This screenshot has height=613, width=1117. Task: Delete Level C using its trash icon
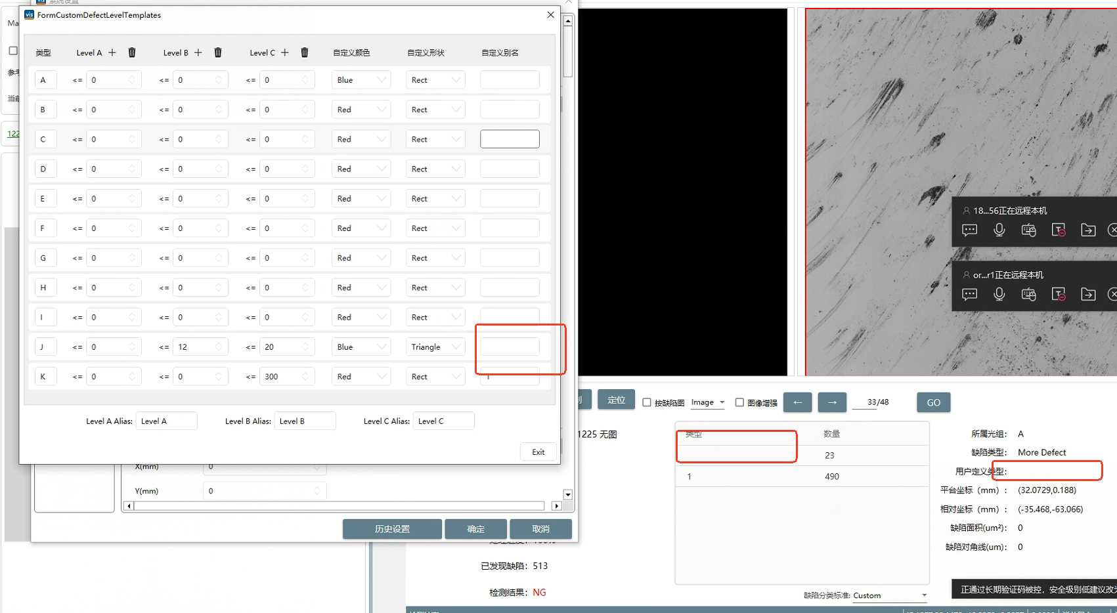tap(305, 53)
